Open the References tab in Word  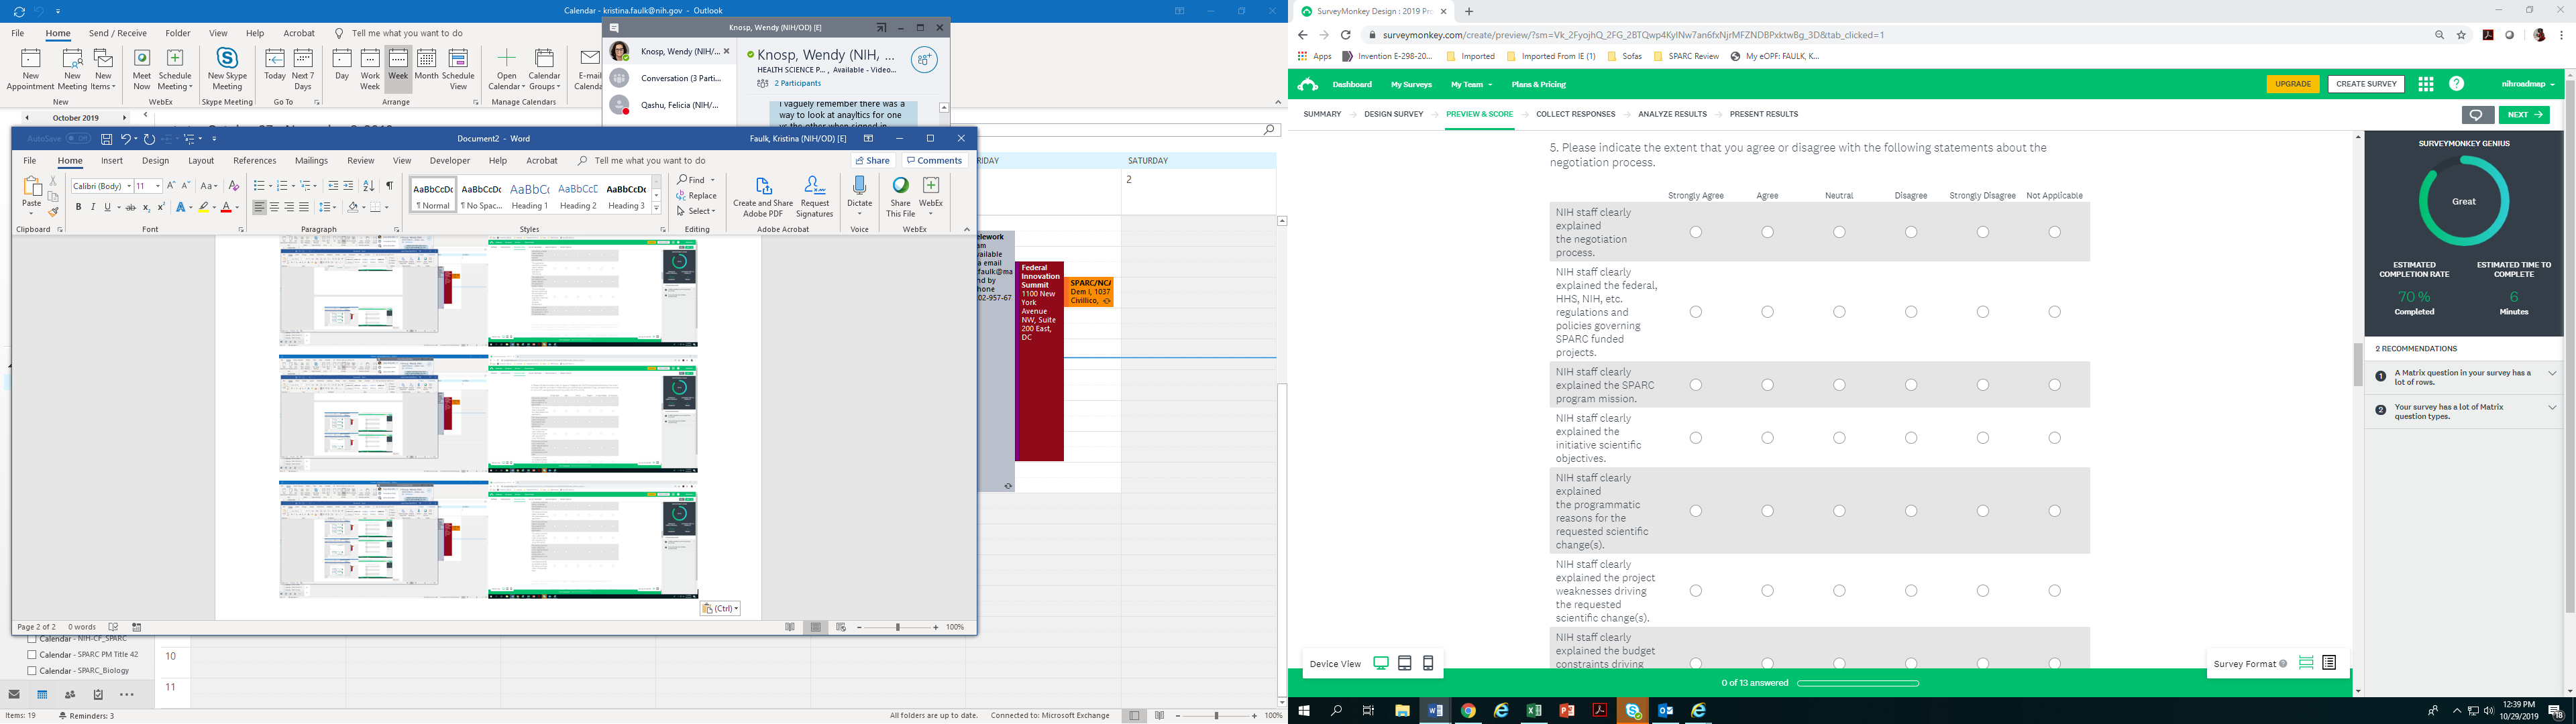(254, 161)
